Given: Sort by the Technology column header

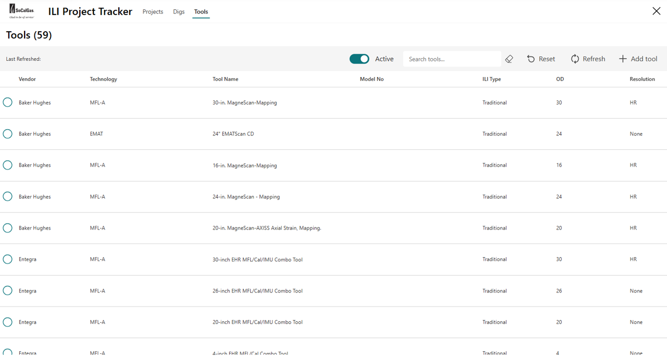Looking at the screenshot, I should 103,79.
